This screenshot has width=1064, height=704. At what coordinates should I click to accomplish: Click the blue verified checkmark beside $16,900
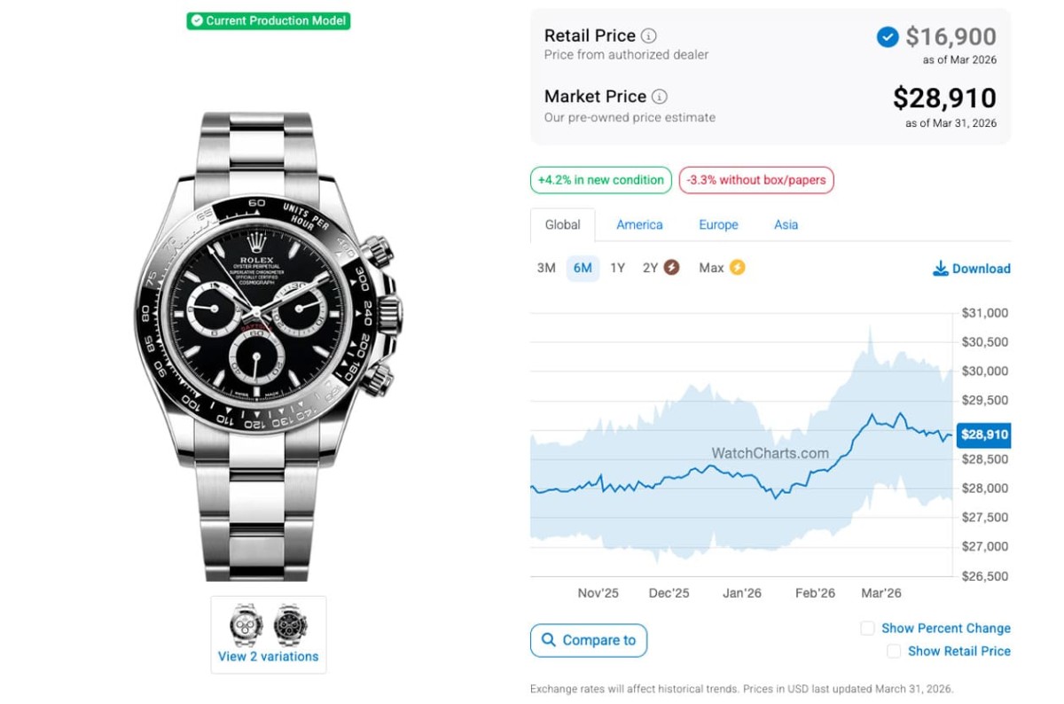coord(887,37)
